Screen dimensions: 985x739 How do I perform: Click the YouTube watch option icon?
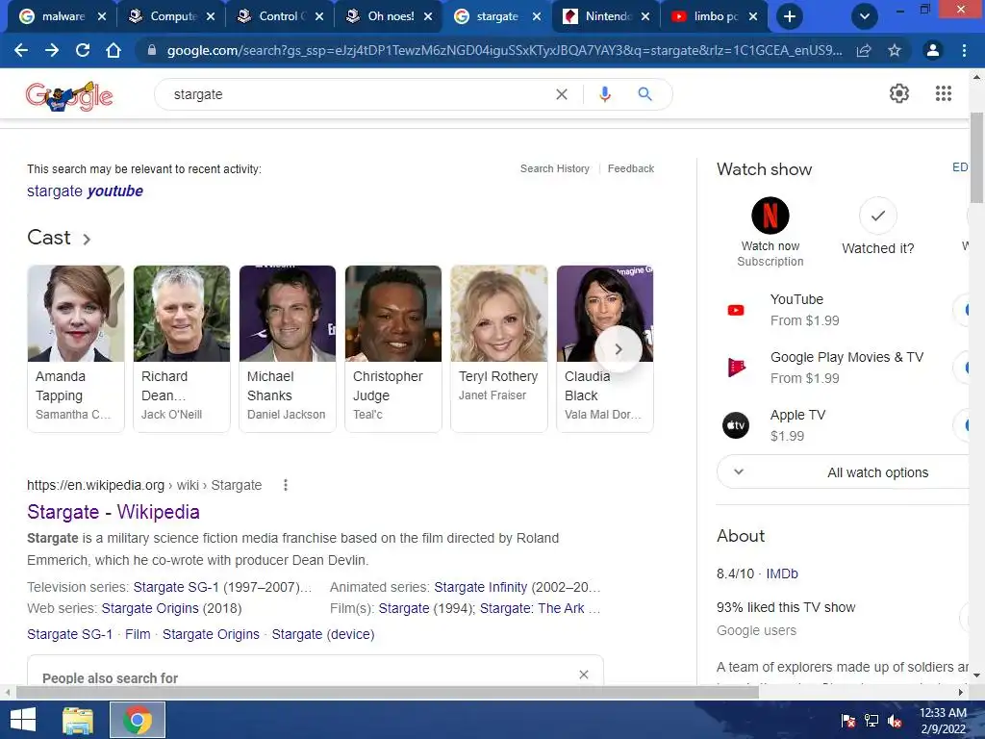point(736,310)
